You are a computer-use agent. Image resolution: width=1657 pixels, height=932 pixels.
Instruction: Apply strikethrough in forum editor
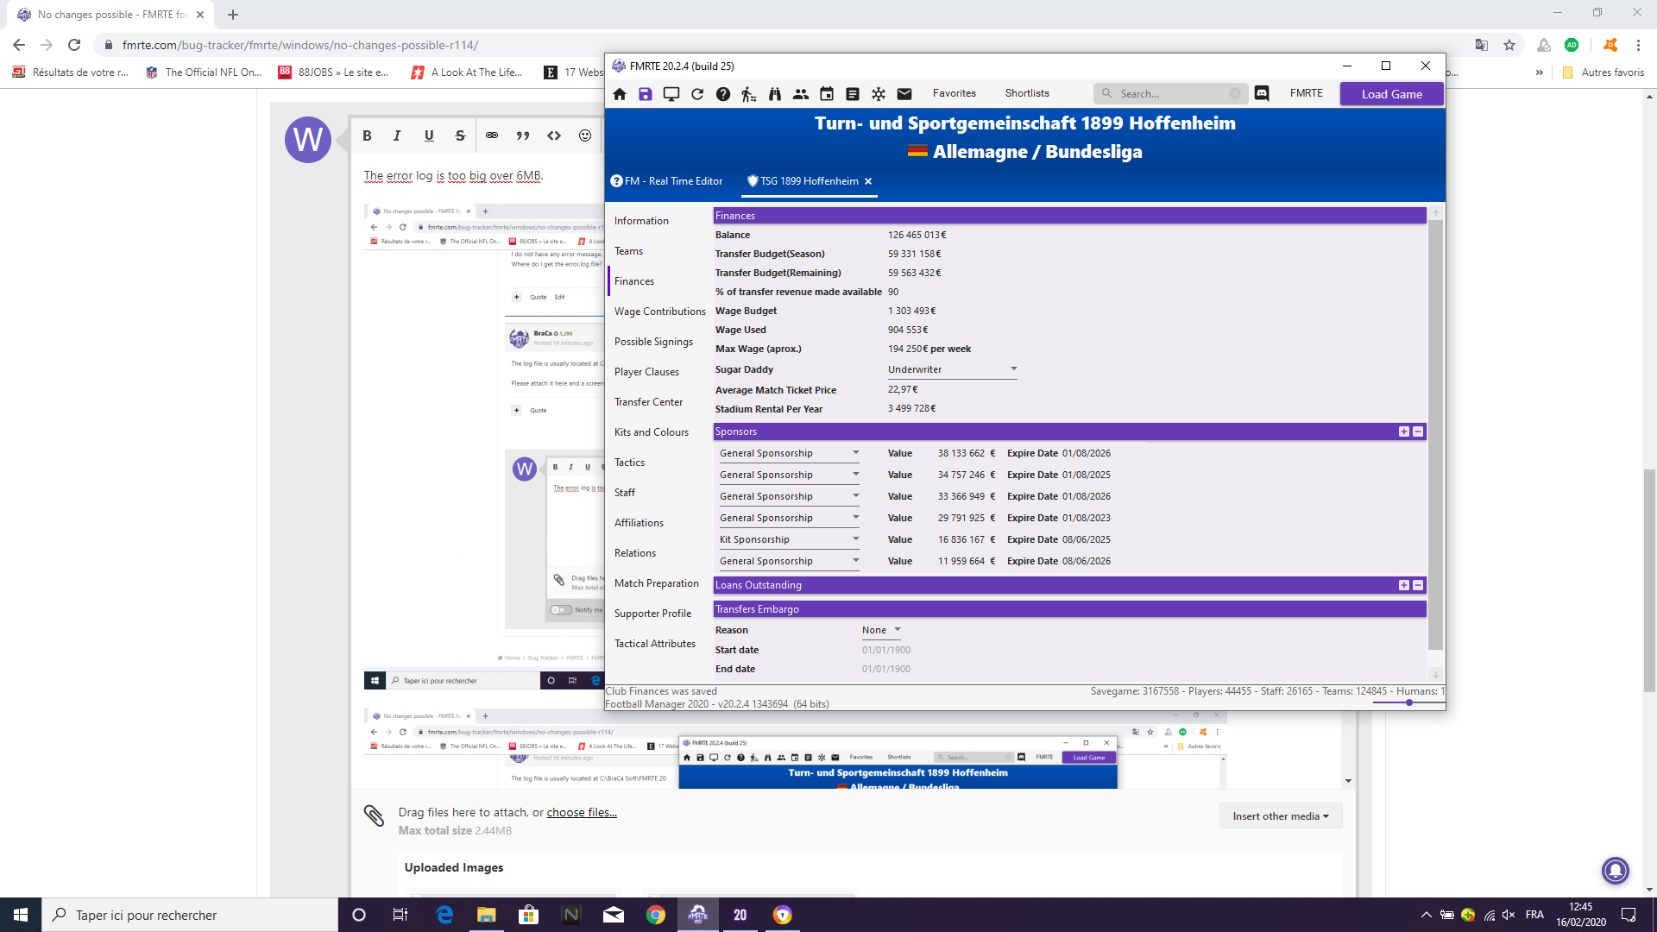click(460, 135)
